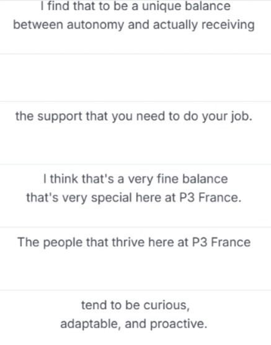271x345 pixels.
Task: Select the subtitle line 'I find that to be a unique balance'
Action: click(x=135, y=6)
